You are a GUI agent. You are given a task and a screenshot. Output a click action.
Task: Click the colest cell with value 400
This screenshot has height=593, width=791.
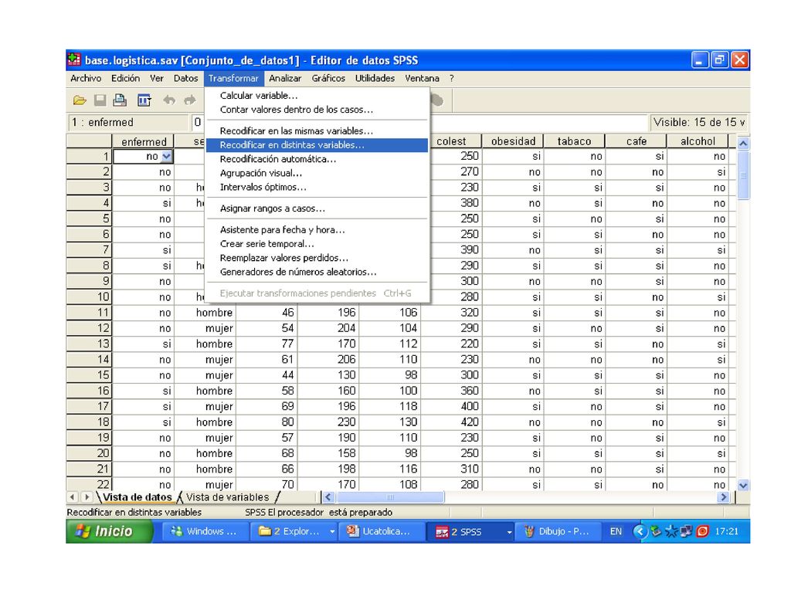pyautogui.click(x=451, y=406)
